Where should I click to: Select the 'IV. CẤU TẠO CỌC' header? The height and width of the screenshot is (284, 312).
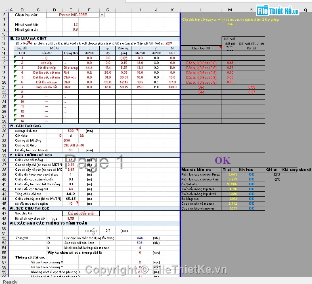pyautogui.click(x=94, y=126)
